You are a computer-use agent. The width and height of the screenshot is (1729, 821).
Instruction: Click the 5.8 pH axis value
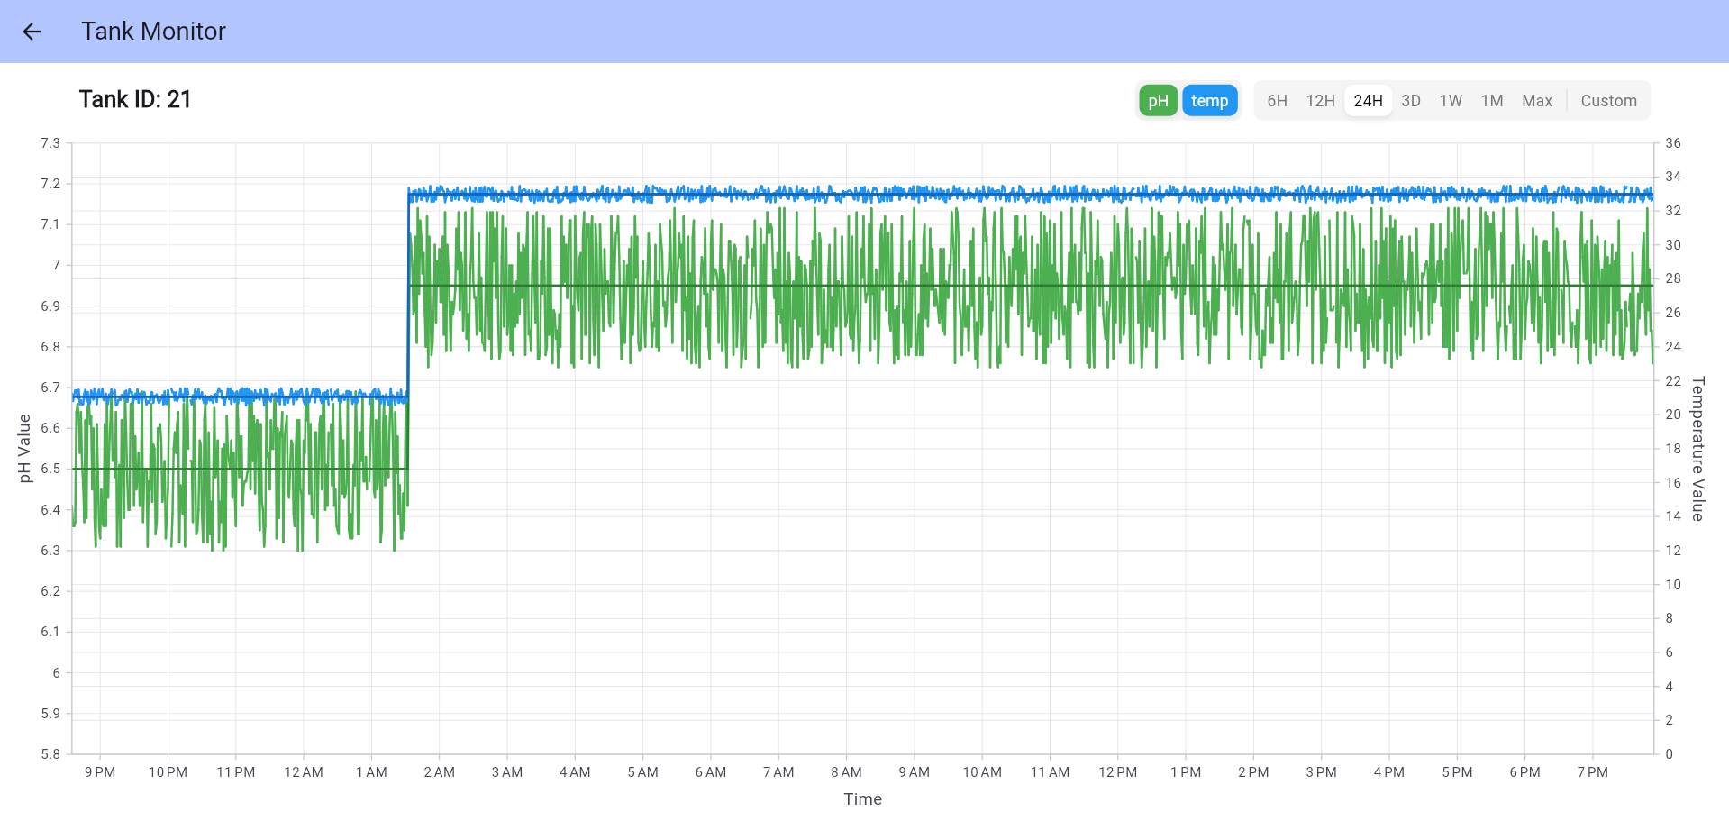(50, 754)
